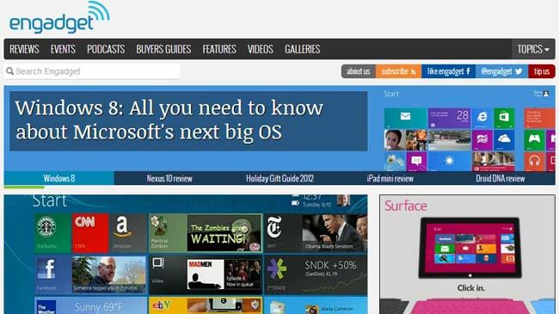The image size is (559, 314).
Task: Click the like engadget Facebook button
Action: (448, 71)
